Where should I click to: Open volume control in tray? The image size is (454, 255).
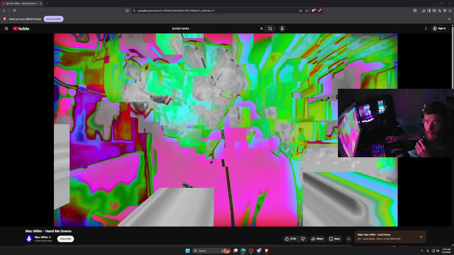tap(438, 251)
